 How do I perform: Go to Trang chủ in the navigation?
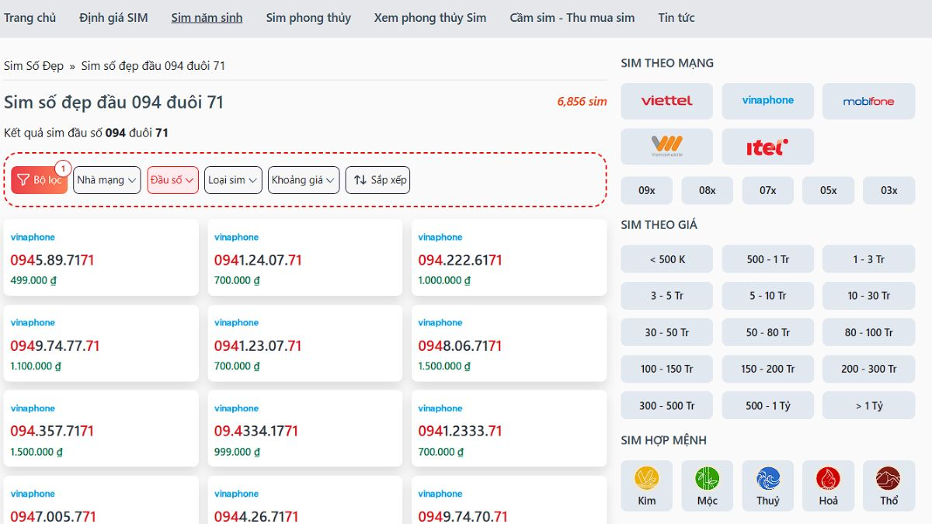30,18
